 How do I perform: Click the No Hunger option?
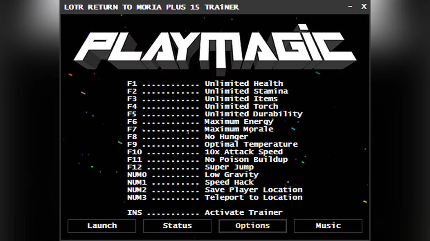pos(226,137)
